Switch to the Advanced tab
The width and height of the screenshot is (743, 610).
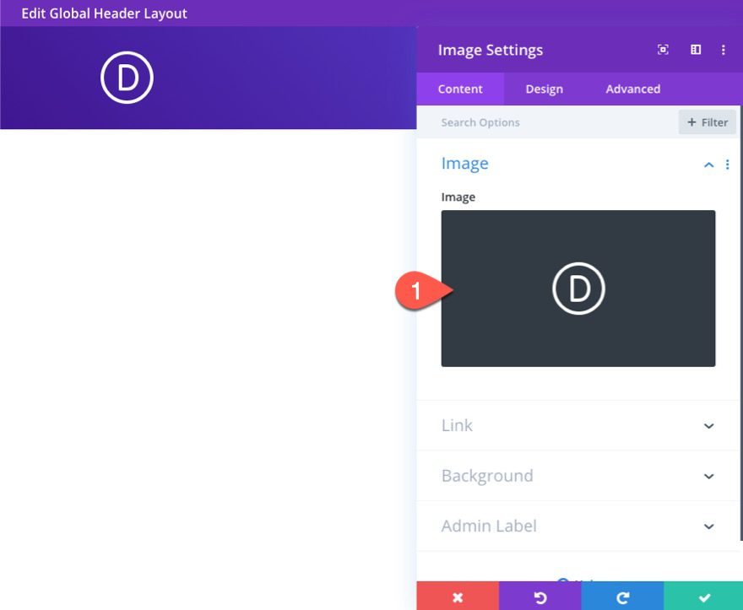632,89
